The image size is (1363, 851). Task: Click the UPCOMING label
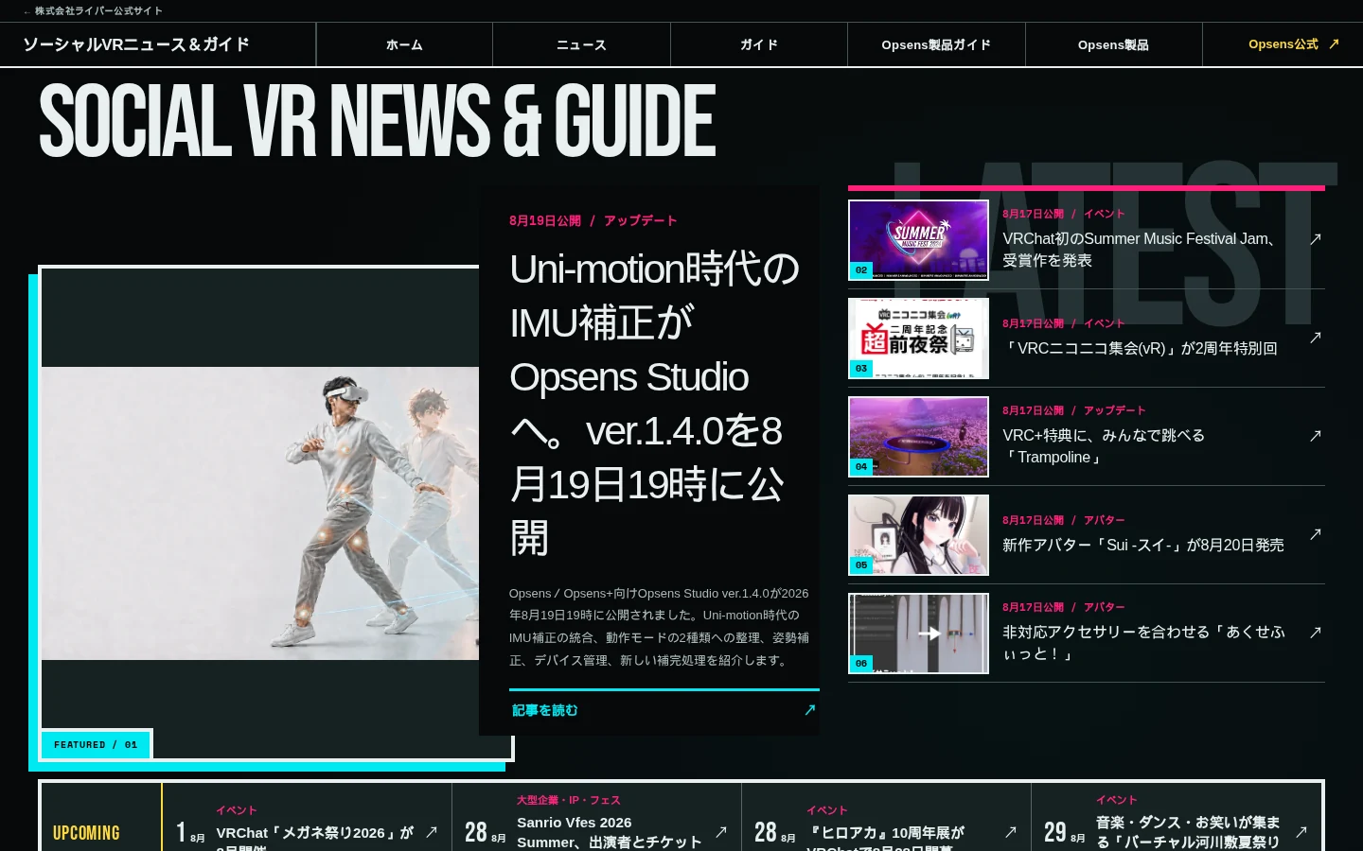click(x=86, y=833)
